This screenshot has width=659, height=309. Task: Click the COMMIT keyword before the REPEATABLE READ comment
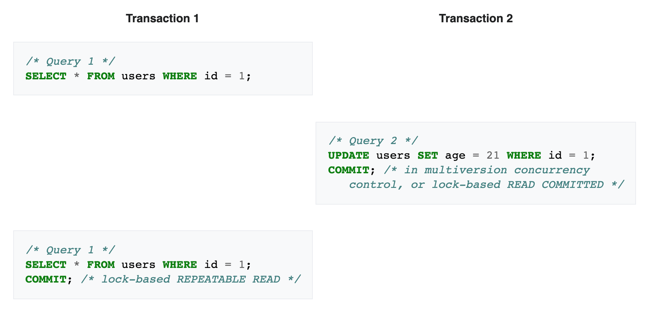point(46,279)
